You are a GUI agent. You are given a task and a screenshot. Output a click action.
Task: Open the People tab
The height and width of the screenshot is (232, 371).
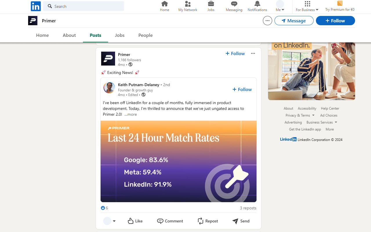click(146, 35)
